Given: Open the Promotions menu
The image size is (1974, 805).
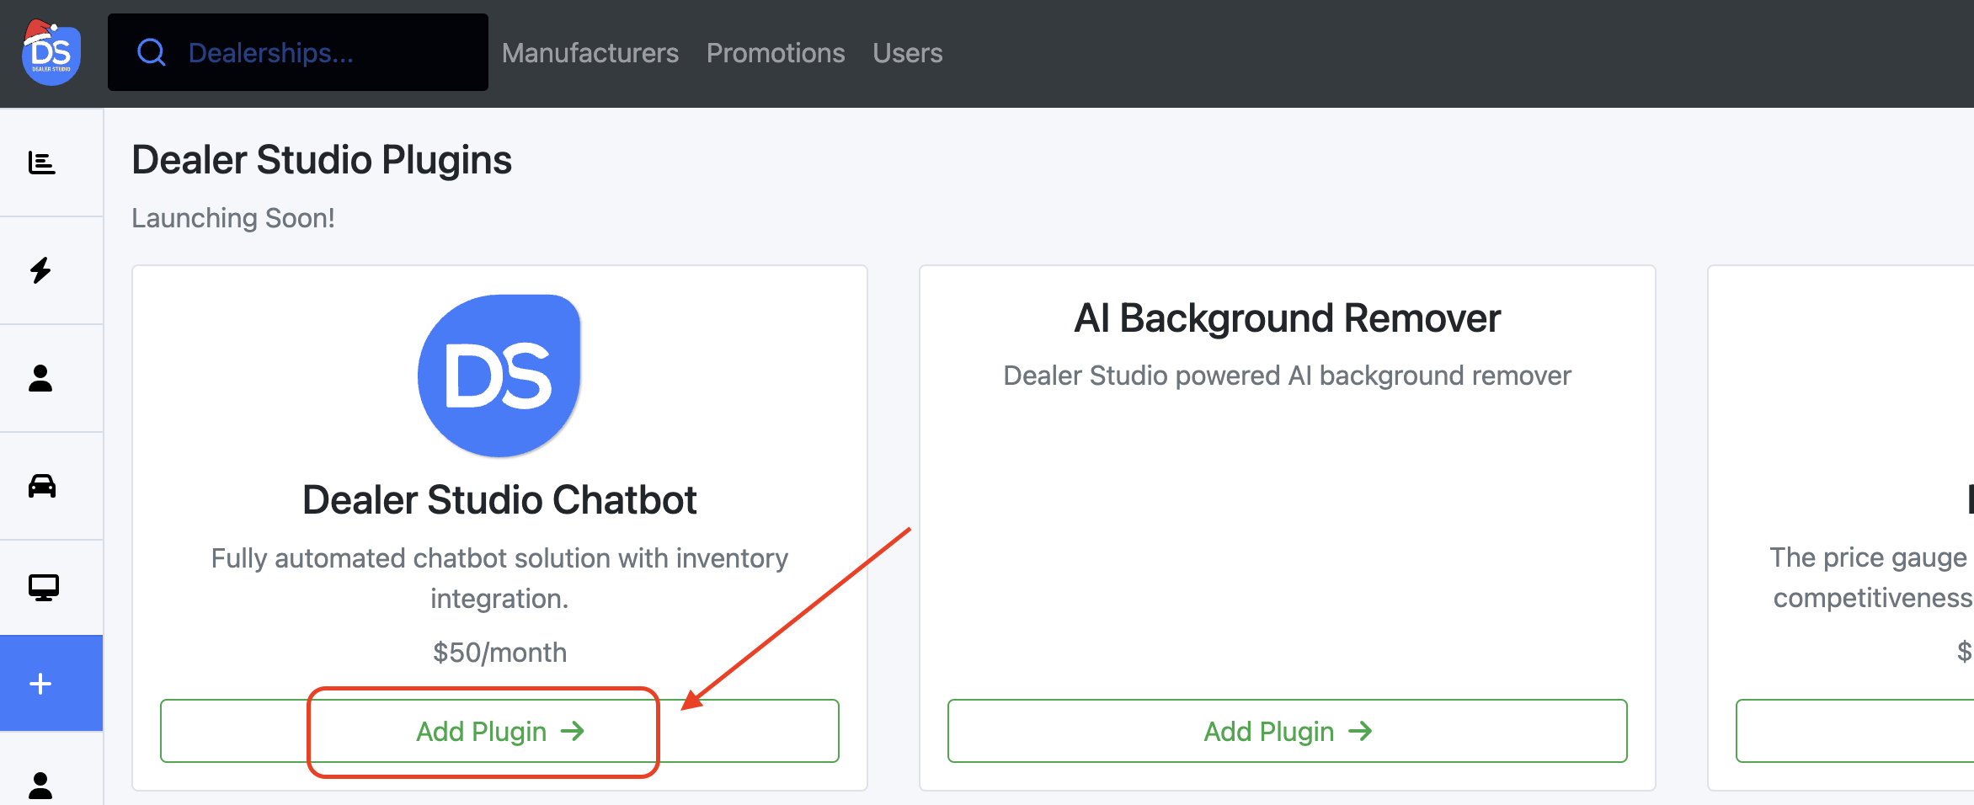Looking at the screenshot, I should coord(776,53).
